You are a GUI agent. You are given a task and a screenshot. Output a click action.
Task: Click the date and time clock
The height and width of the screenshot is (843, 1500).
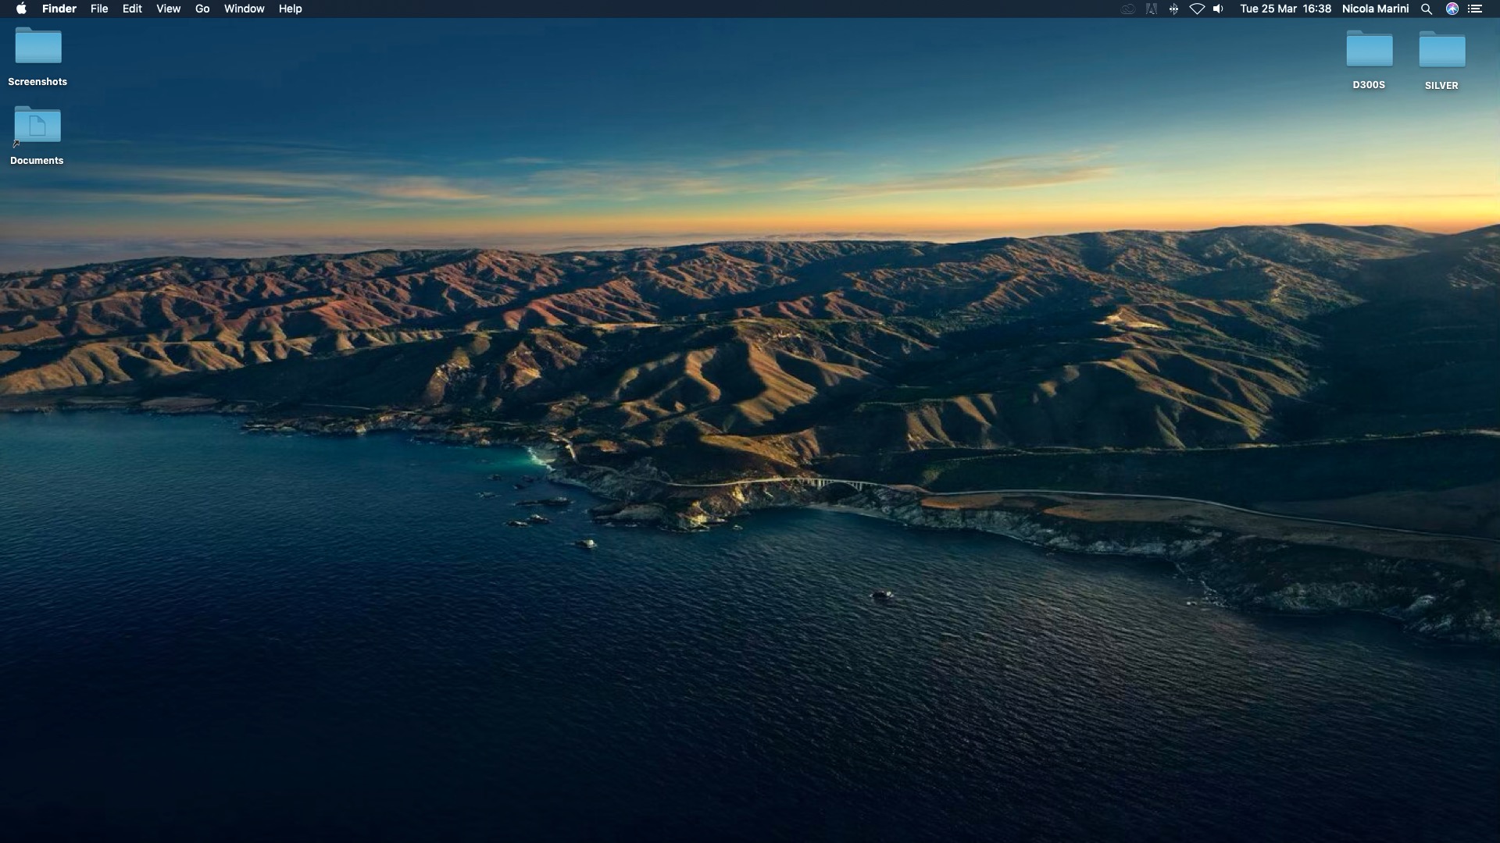1285,9
